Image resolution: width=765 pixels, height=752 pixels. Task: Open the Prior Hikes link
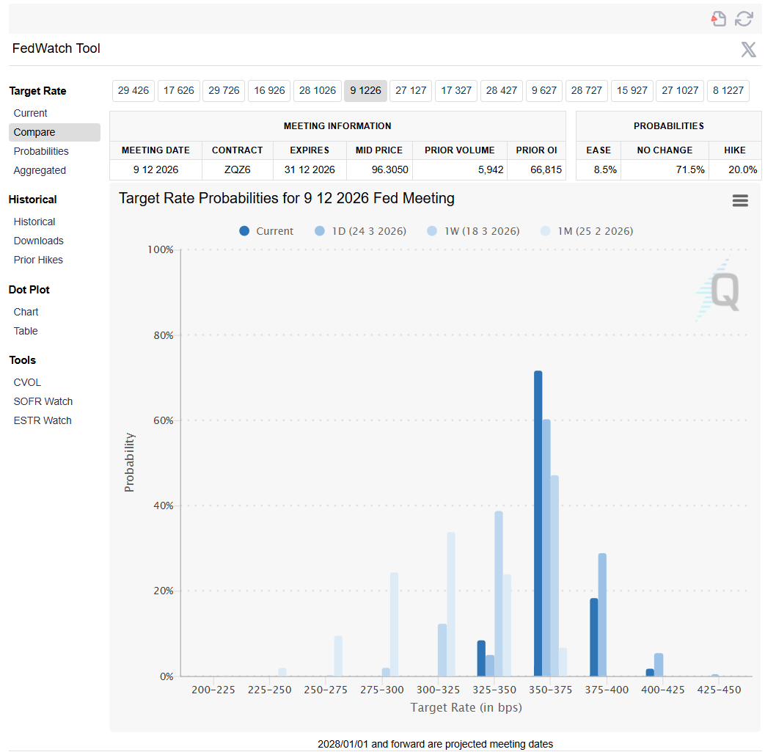pyautogui.click(x=38, y=260)
